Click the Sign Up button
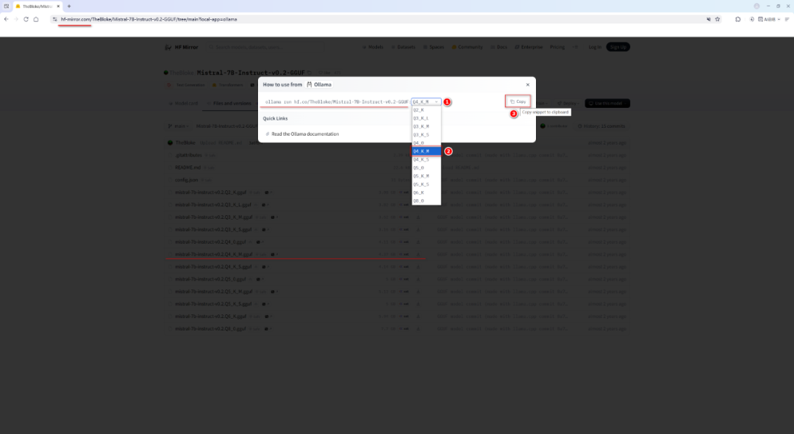The width and height of the screenshot is (794, 434). point(618,47)
